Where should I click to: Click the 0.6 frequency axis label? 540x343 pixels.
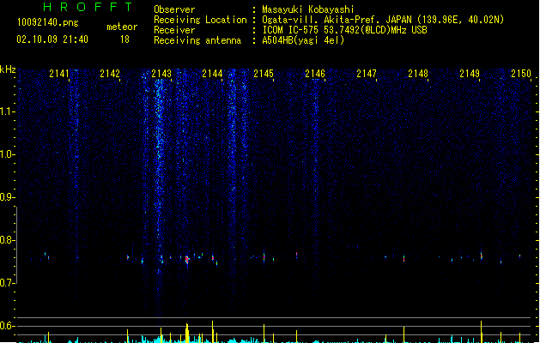[7, 326]
